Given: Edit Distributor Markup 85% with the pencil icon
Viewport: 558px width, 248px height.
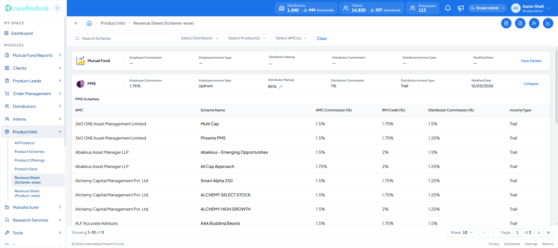Looking at the screenshot, I should coord(281,87).
